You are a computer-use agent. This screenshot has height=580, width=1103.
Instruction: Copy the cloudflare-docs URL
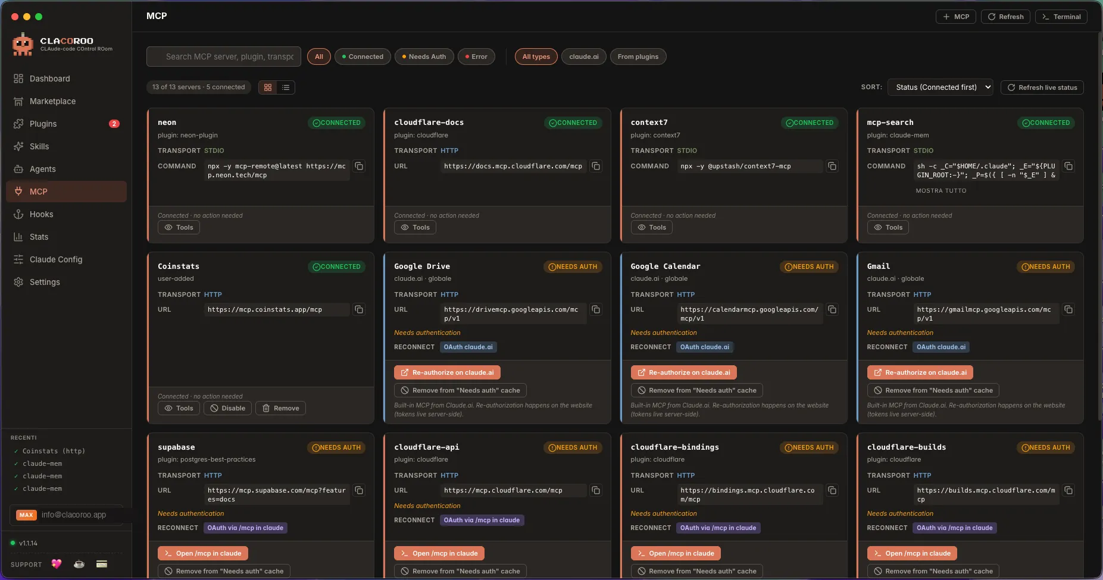(x=596, y=166)
